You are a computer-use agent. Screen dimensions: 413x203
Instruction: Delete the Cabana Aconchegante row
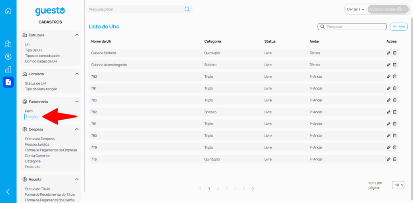click(x=395, y=64)
